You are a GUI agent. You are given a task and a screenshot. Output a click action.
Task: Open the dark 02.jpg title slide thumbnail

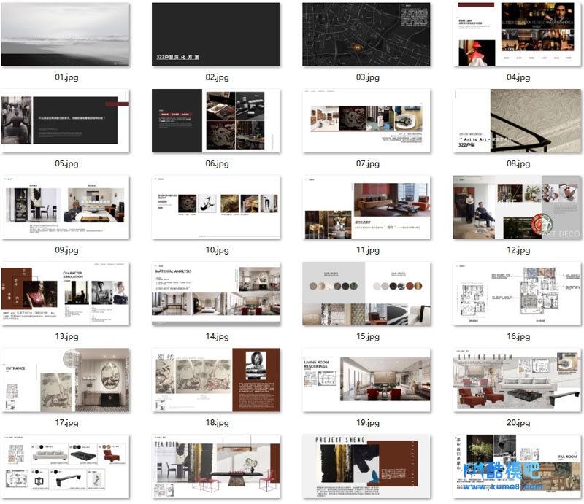click(x=215, y=34)
